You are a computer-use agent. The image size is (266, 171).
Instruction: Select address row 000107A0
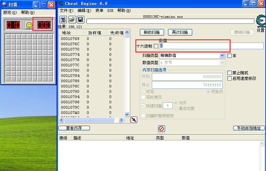tap(91, 113)
